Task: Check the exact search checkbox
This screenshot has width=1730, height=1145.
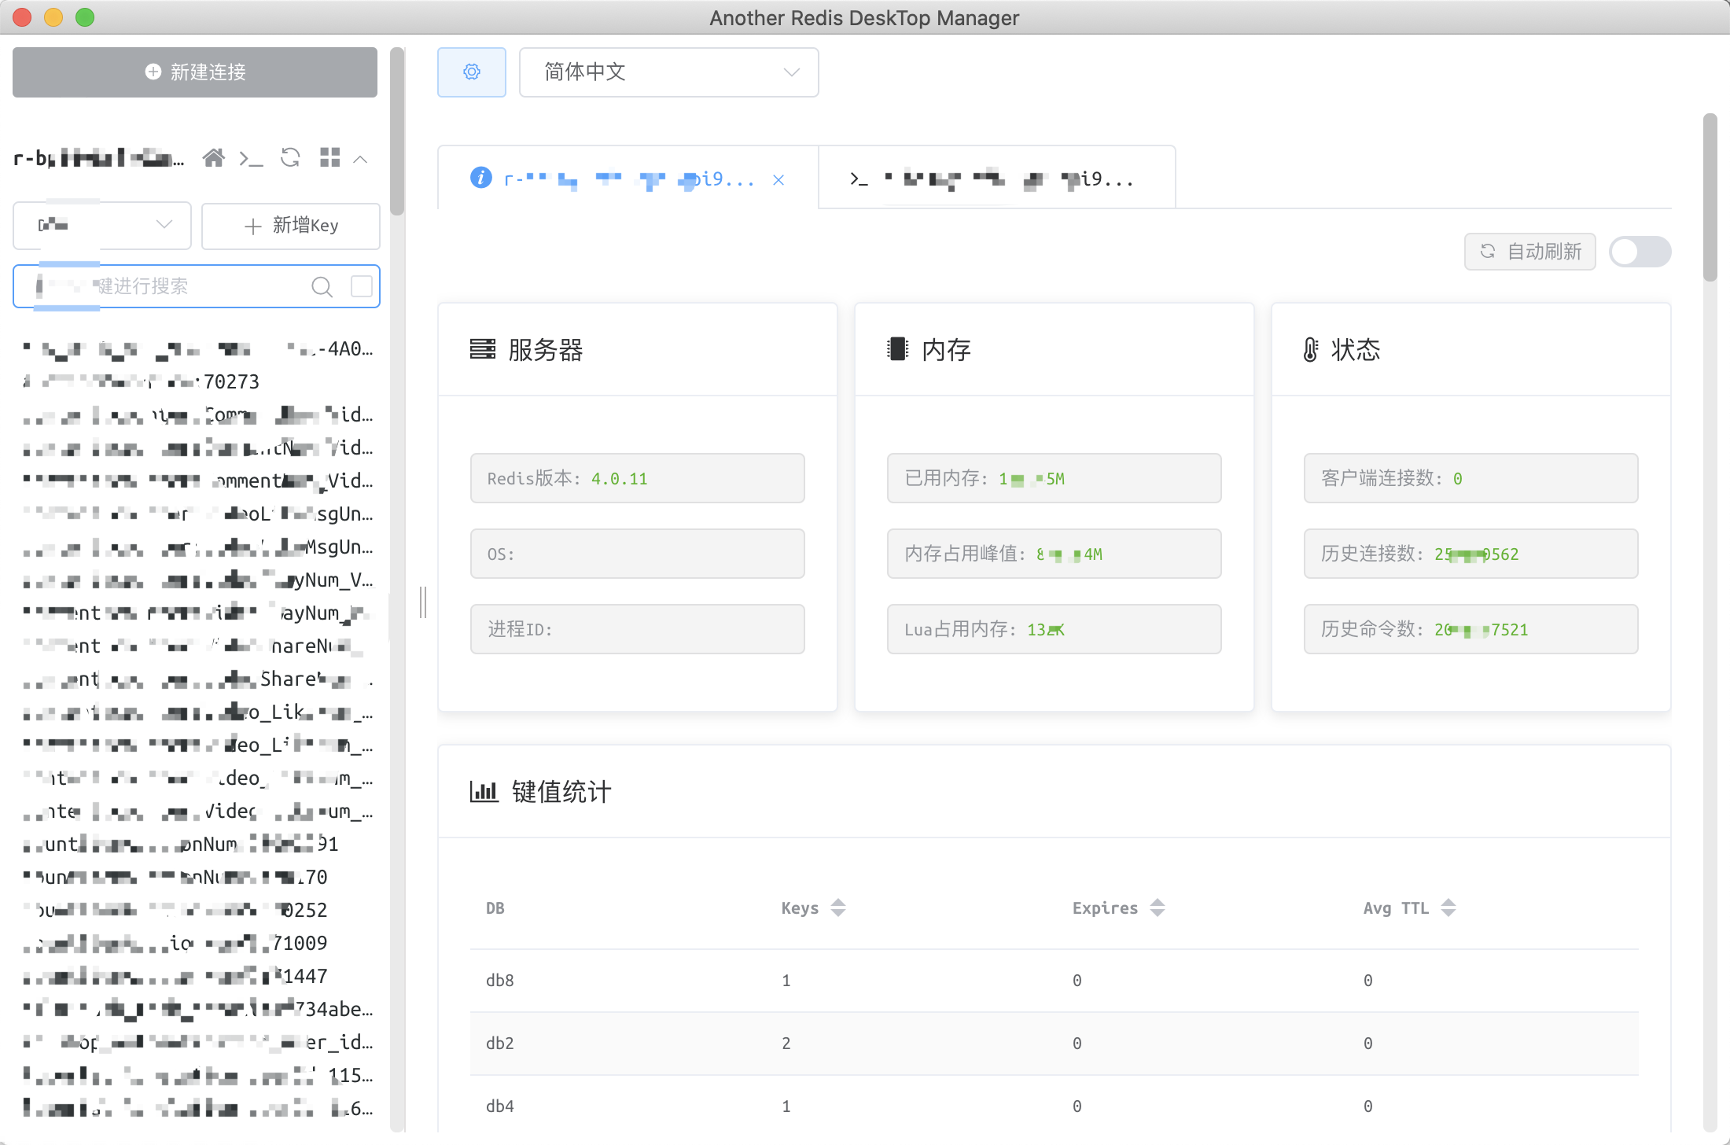Action: click(362, 286)
